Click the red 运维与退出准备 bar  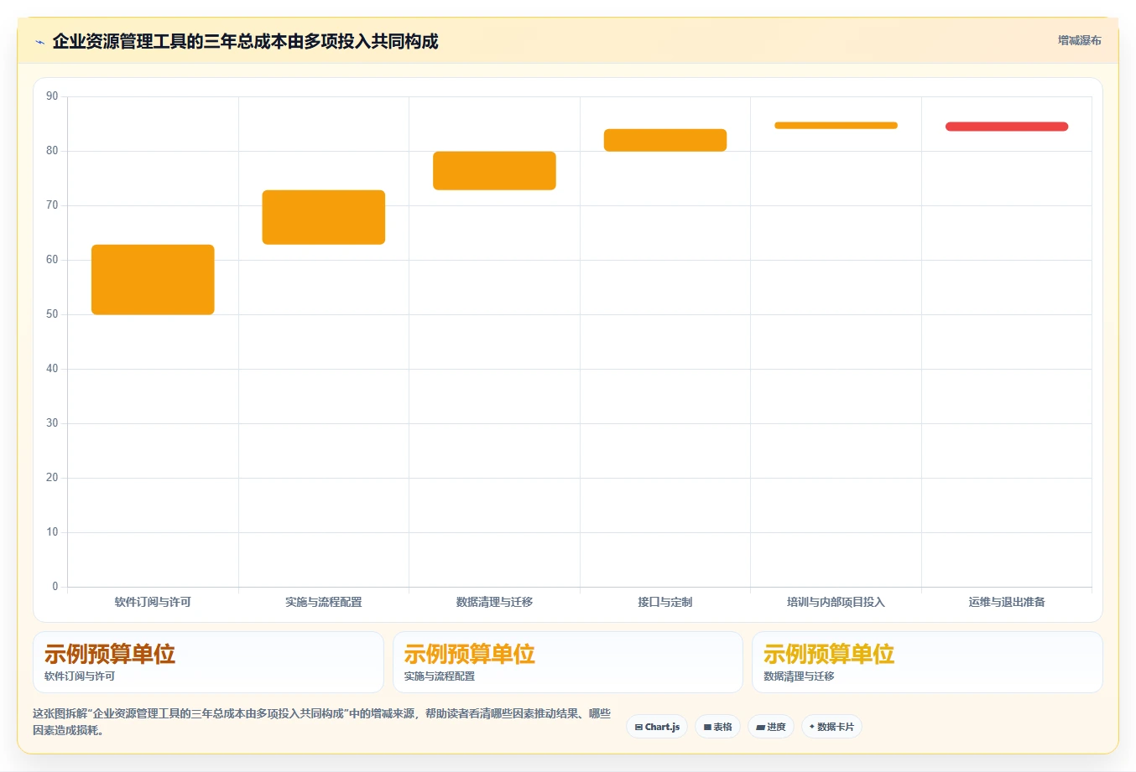coord(1007,127)
